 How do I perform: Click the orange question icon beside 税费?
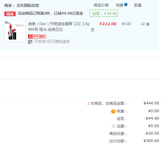tap(113, 111)
